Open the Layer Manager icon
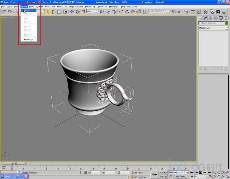Viewport: 230px width, 179px height. tap(186, 12)
